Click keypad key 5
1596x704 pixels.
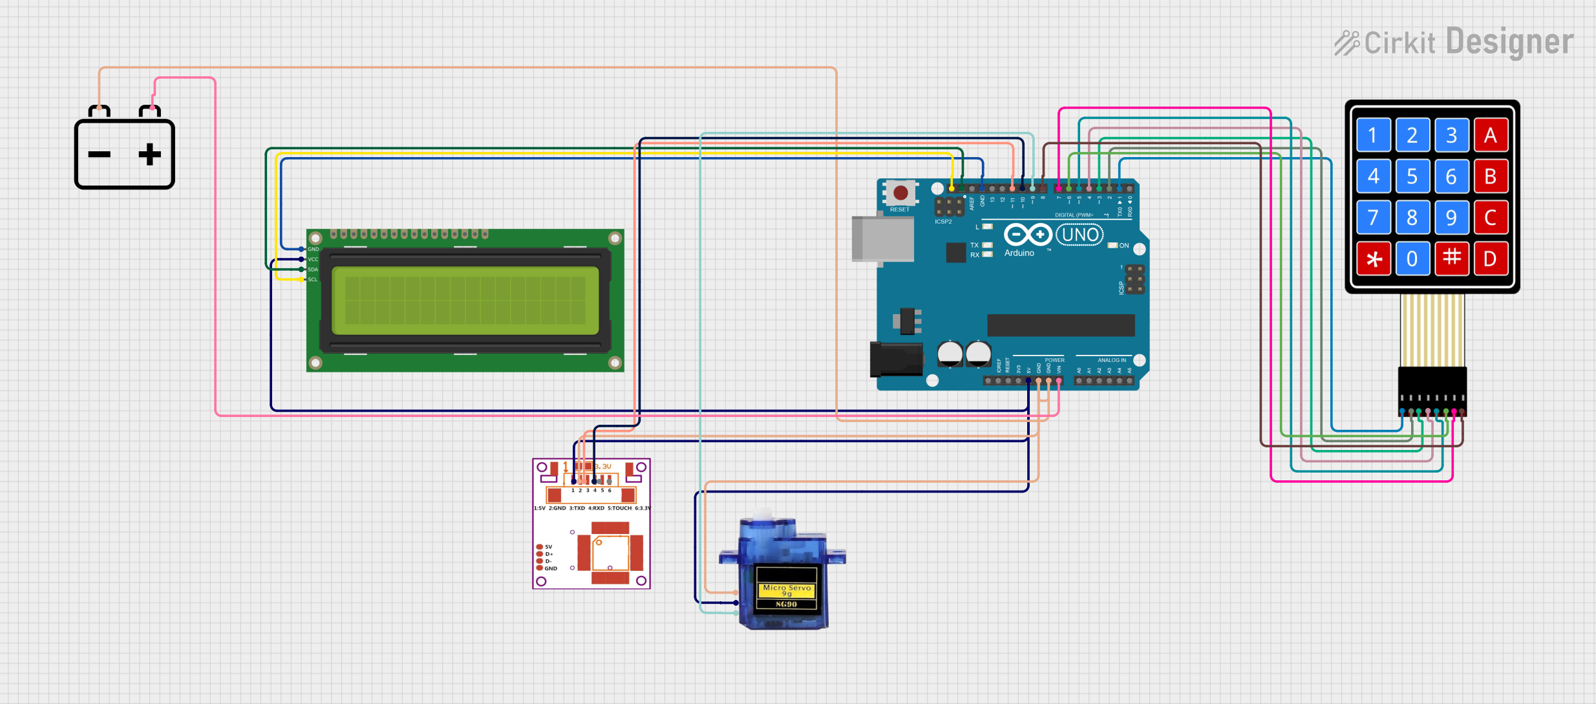coord(1412,176)
